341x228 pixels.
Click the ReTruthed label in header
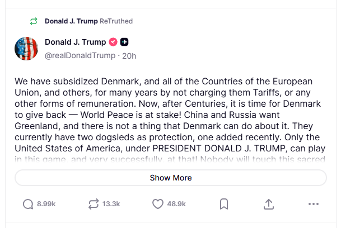[x=116, y=21]
